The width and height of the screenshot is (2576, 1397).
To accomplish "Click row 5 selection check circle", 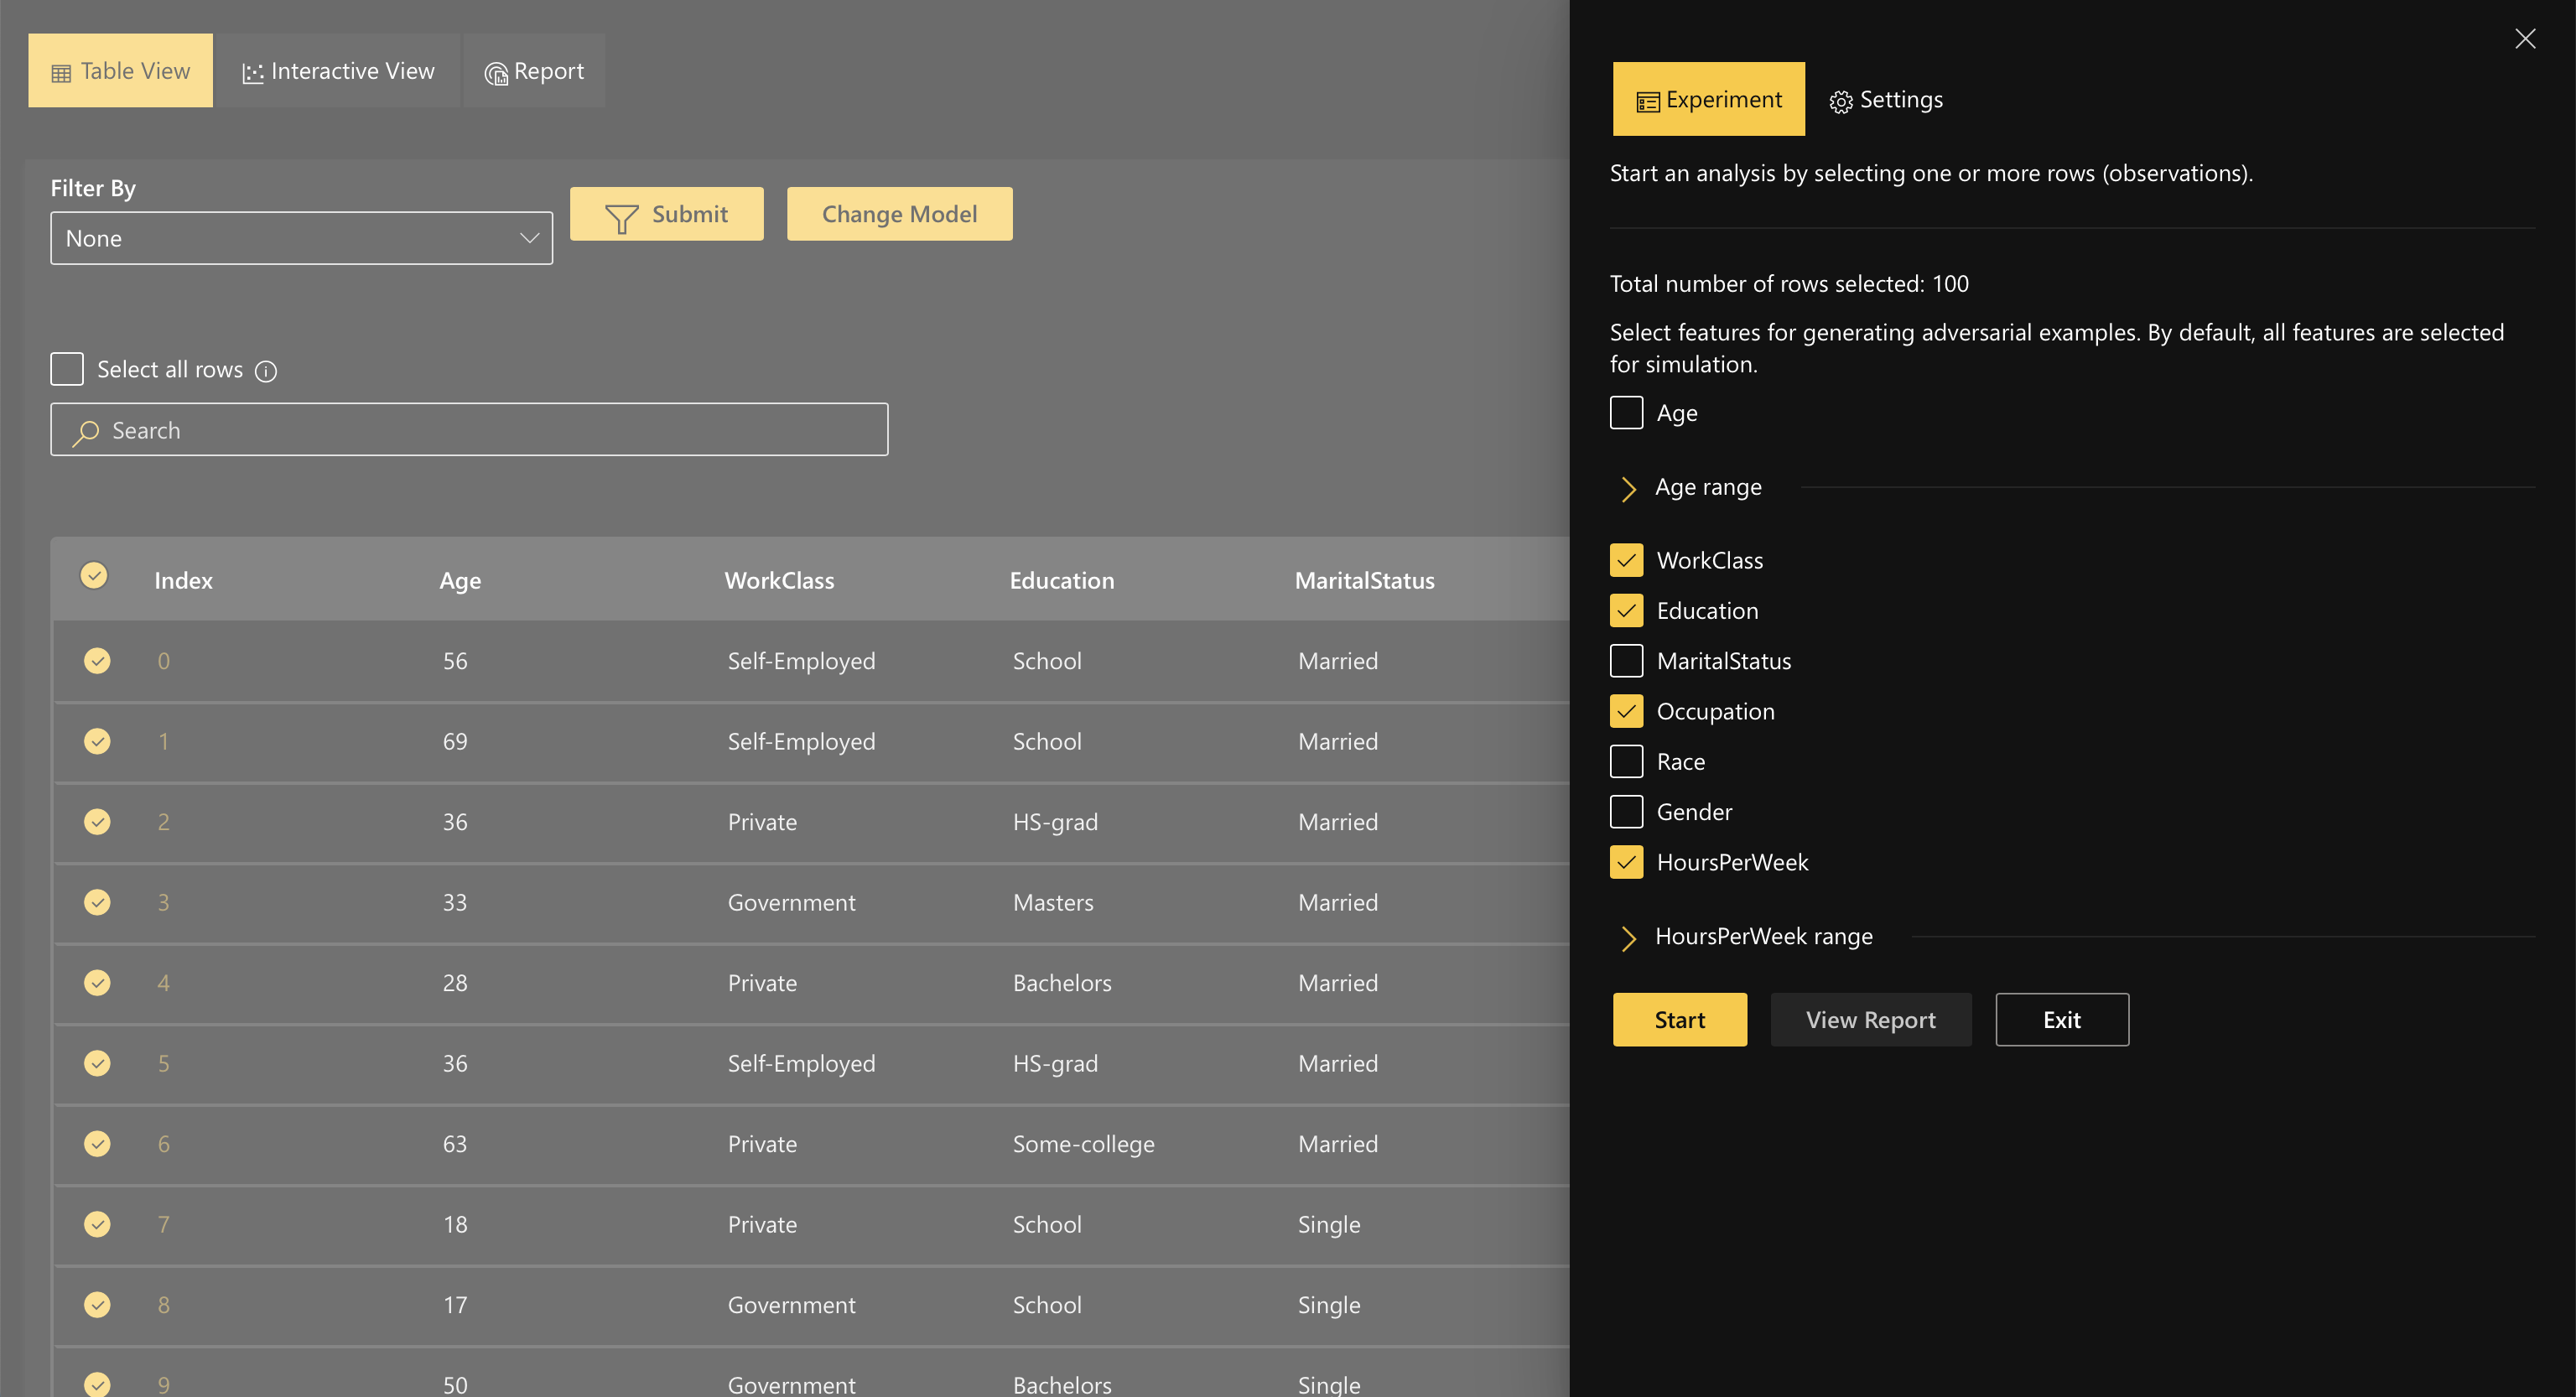I will click(x=97, y=1063).
